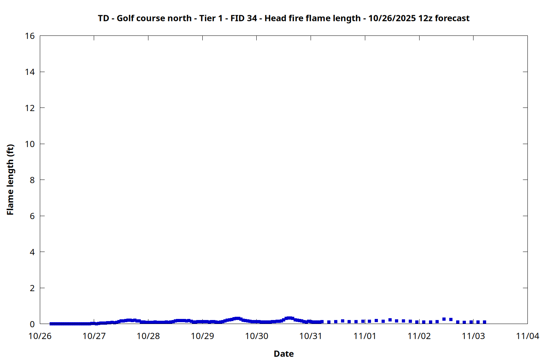Image resolution: width=543 pixels, height=362 pixels.
Task: Click the first blue data point on the left
Action: (x=51, y=324)
